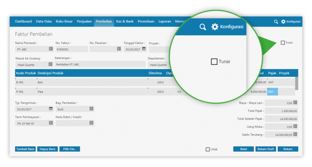Open the Penjualan menu
Image resolution: width=312 pixels, height=167 pixels.
84,21
